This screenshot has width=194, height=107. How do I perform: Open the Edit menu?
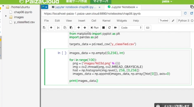click(x=57, y=21)
